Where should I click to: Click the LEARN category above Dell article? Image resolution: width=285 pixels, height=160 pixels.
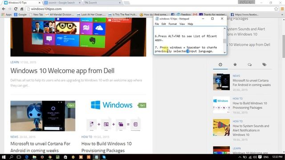(x=15, y=62)
